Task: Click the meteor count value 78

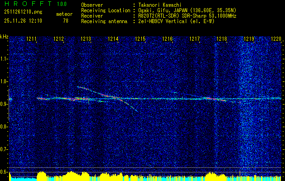Action: (x=66, y=20)
